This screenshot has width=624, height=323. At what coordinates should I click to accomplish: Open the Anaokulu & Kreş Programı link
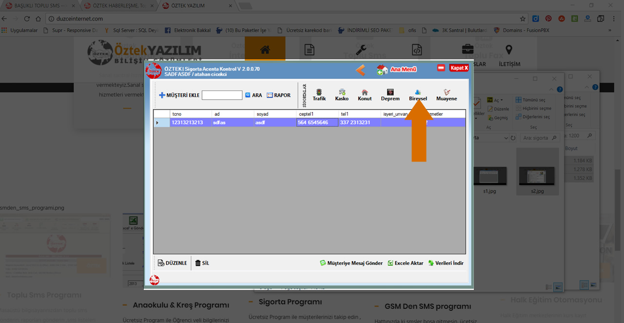pos(181,305)
